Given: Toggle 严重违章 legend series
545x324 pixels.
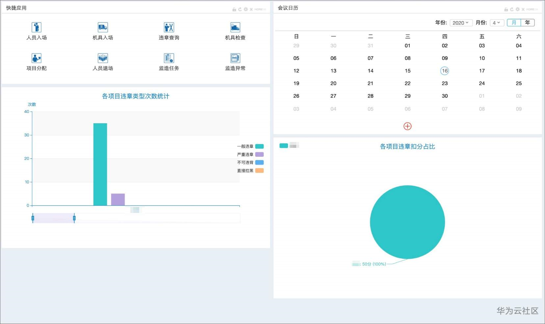Looking at the screenshot, I should 250,154.
